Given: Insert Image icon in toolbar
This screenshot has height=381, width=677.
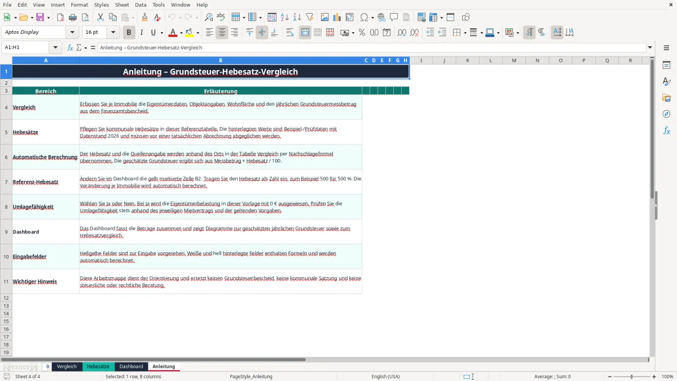Looking at the screenshot, I should coord(325,17).
